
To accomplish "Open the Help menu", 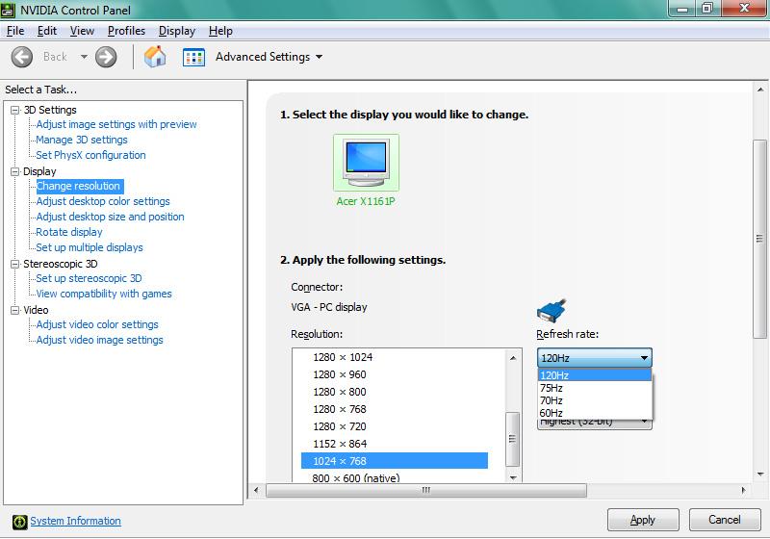I will [x=220, y=31].
